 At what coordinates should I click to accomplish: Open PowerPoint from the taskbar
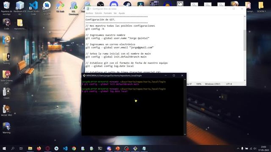click(118, 148)
